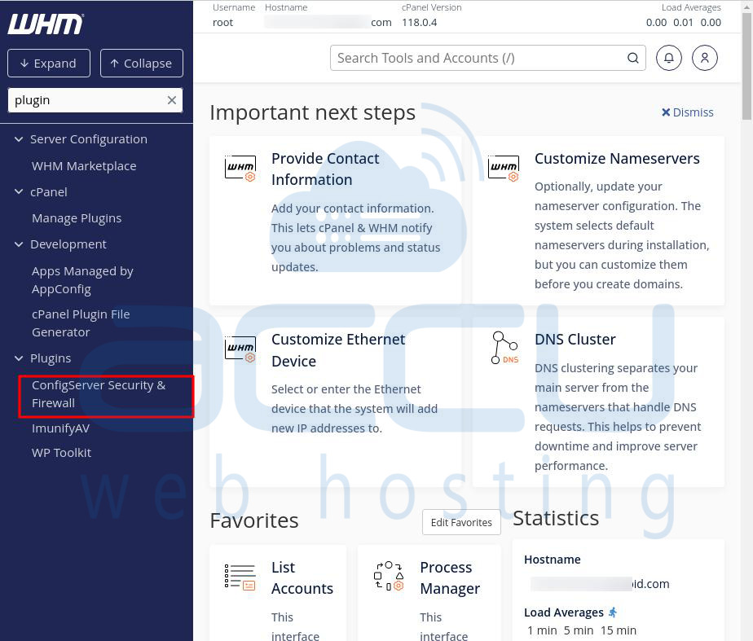Click the WHM logo in sidebar
753x641 pixels.
click(46, 24)
